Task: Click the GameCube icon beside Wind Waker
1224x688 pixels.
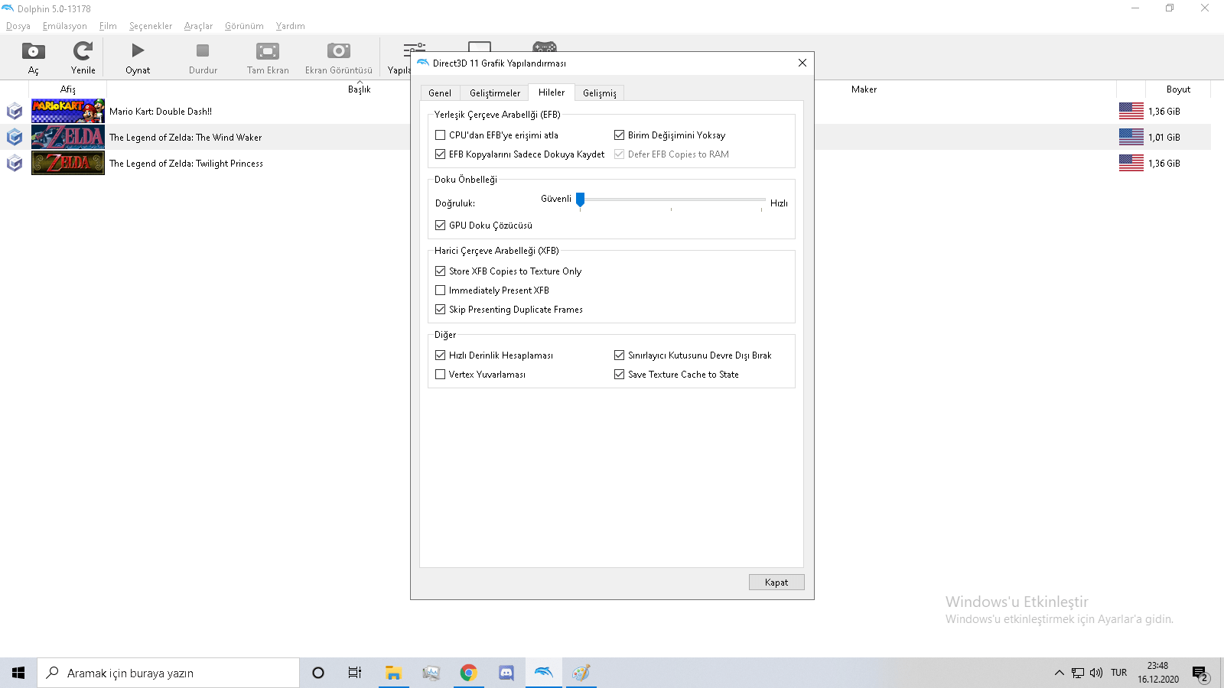Action: (x=15, y=138)
